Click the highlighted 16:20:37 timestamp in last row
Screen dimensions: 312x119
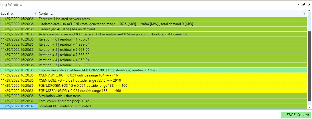[19, 106]
